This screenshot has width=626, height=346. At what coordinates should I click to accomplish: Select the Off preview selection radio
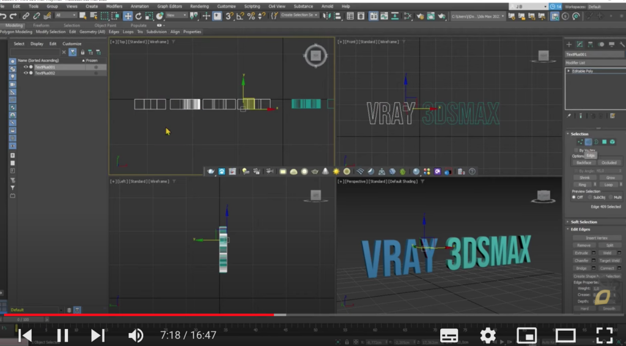pos(574,197)
